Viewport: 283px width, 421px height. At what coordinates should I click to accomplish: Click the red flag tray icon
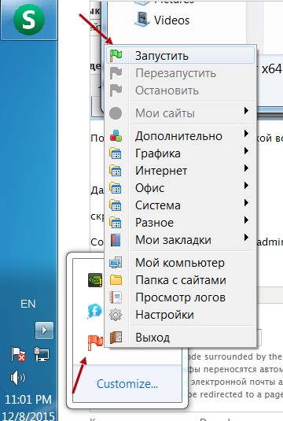click(x=95, y=342)
